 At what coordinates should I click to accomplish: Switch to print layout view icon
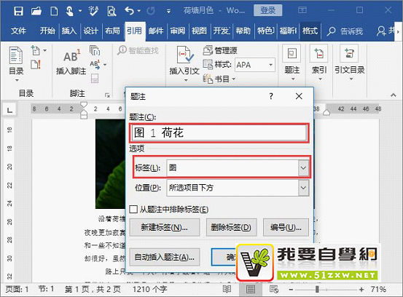[x=251, y=290]
